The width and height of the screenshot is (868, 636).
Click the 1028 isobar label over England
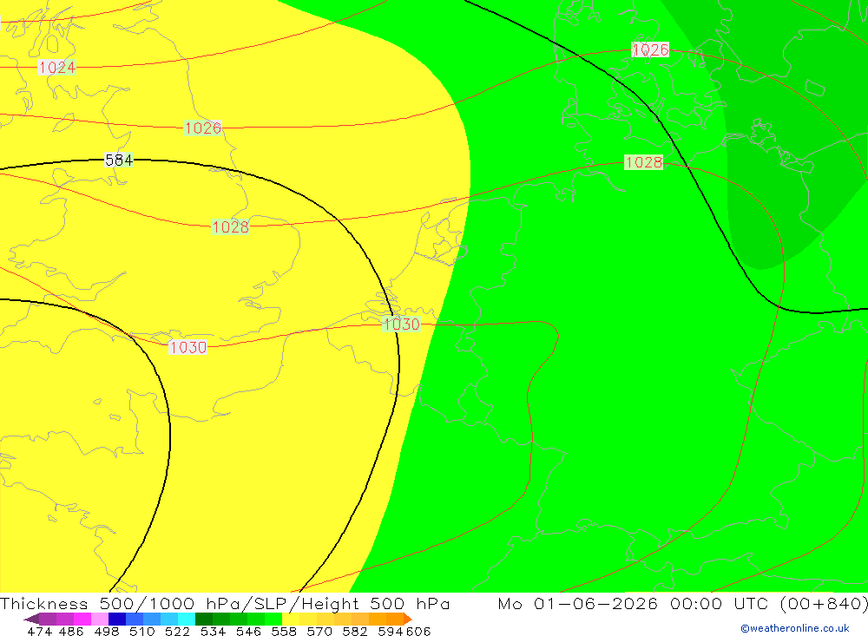(x=230, y=227)
